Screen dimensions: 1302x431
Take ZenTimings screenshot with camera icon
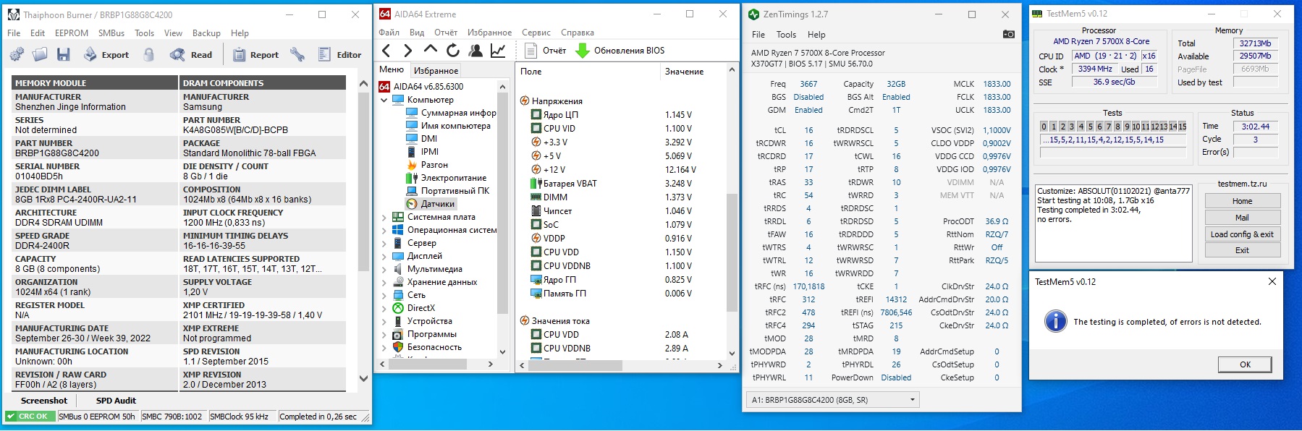(x=1008, y=34)
